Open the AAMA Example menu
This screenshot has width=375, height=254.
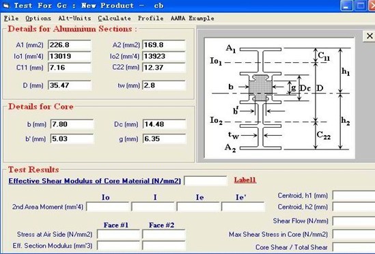[x=193, y=18]
